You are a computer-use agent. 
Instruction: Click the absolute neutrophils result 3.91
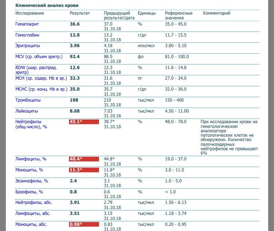point(75,202)
